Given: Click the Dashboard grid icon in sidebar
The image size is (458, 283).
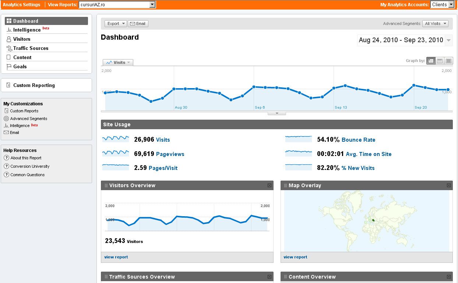Looking at the screenshot, I should (x=9, y=21).
